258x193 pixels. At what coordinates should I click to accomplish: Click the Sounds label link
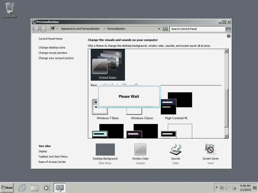click(176, 159)
